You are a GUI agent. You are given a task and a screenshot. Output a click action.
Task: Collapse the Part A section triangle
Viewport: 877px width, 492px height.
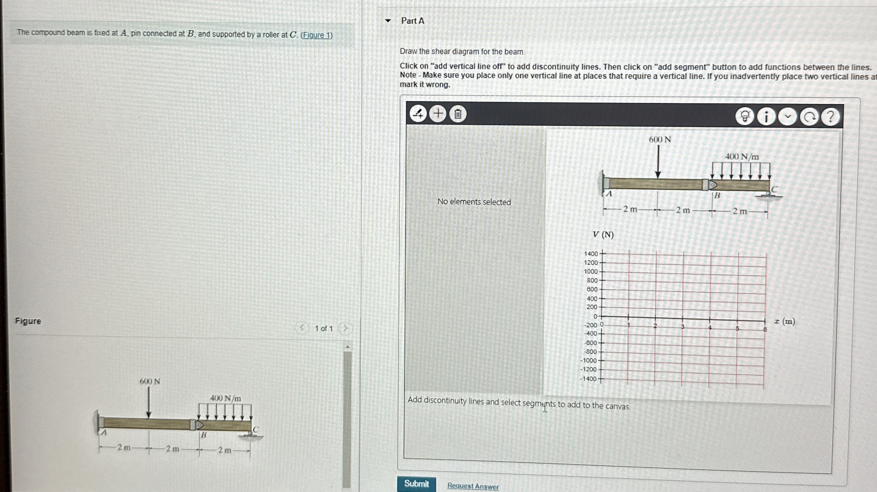point(388,21)
